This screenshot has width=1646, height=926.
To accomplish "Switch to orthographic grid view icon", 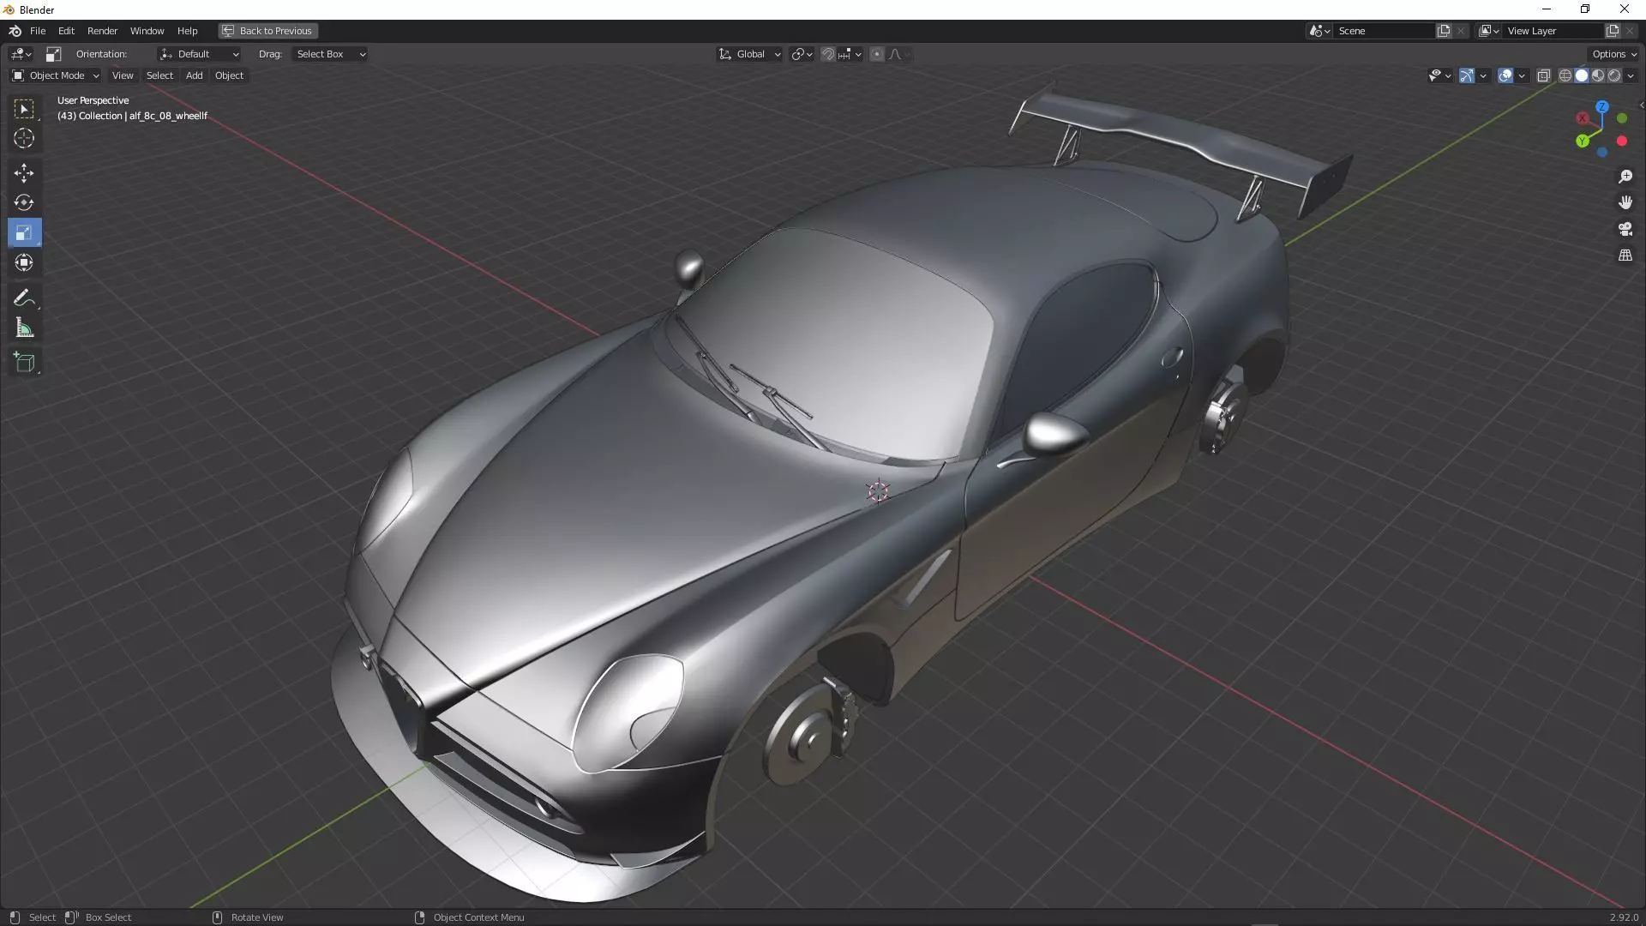I will (x=1625, y=256).
